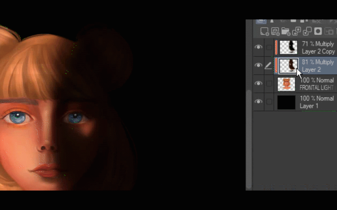Hide the Layer 2 layer
Image resolution: width=337 pixels, height=210 pixels.
coord(258,65)
